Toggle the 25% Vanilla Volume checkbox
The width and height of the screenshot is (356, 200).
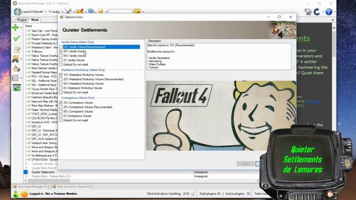point(61,52)
